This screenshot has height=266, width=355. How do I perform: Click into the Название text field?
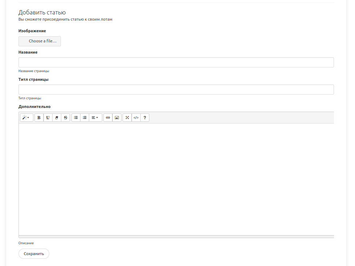(x=176, y=62)
